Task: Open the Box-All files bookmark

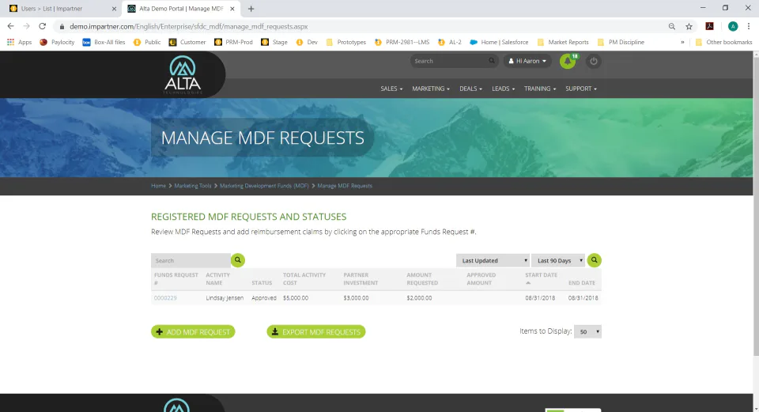Action: pos(104,42)
